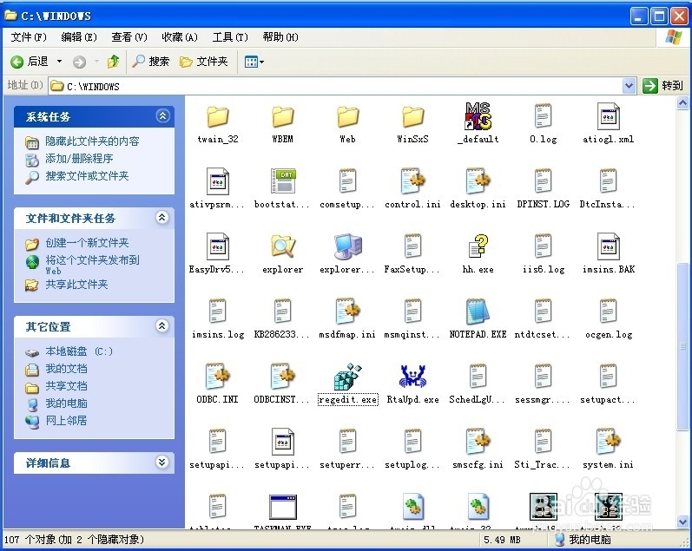
Task: Select the msdfmap.ini file icon
Action: 348,312
